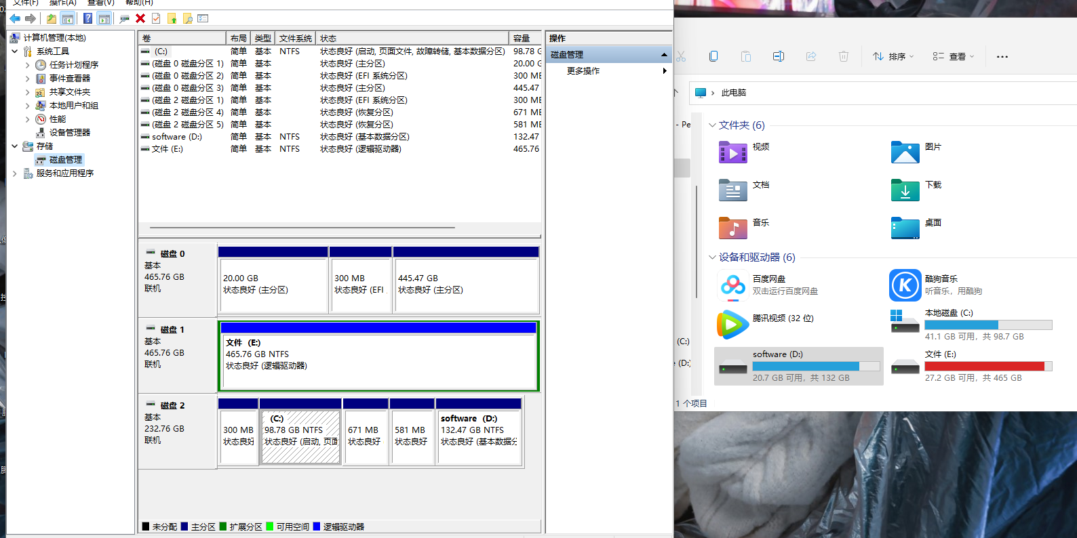Open Help with the blue question mark
Screen dimensions: 1077x538
click(x=87, y=18)
